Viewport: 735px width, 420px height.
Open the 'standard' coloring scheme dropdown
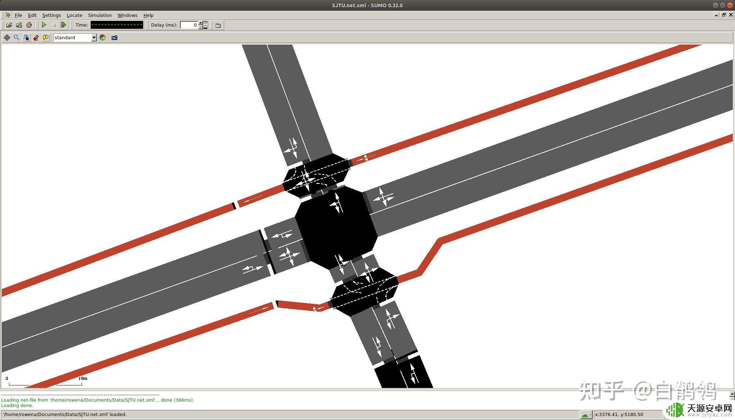tap(75, 37)
